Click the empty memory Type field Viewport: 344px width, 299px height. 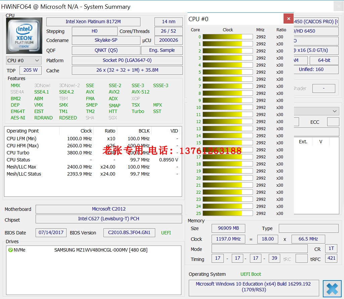click(309, 228)
